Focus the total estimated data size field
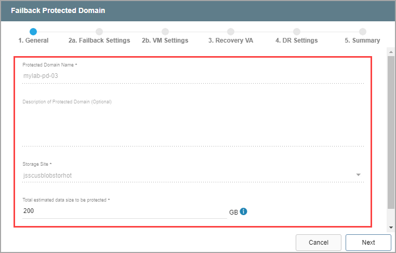This screenshot has height=253, width=396. [x=125, y=211]
